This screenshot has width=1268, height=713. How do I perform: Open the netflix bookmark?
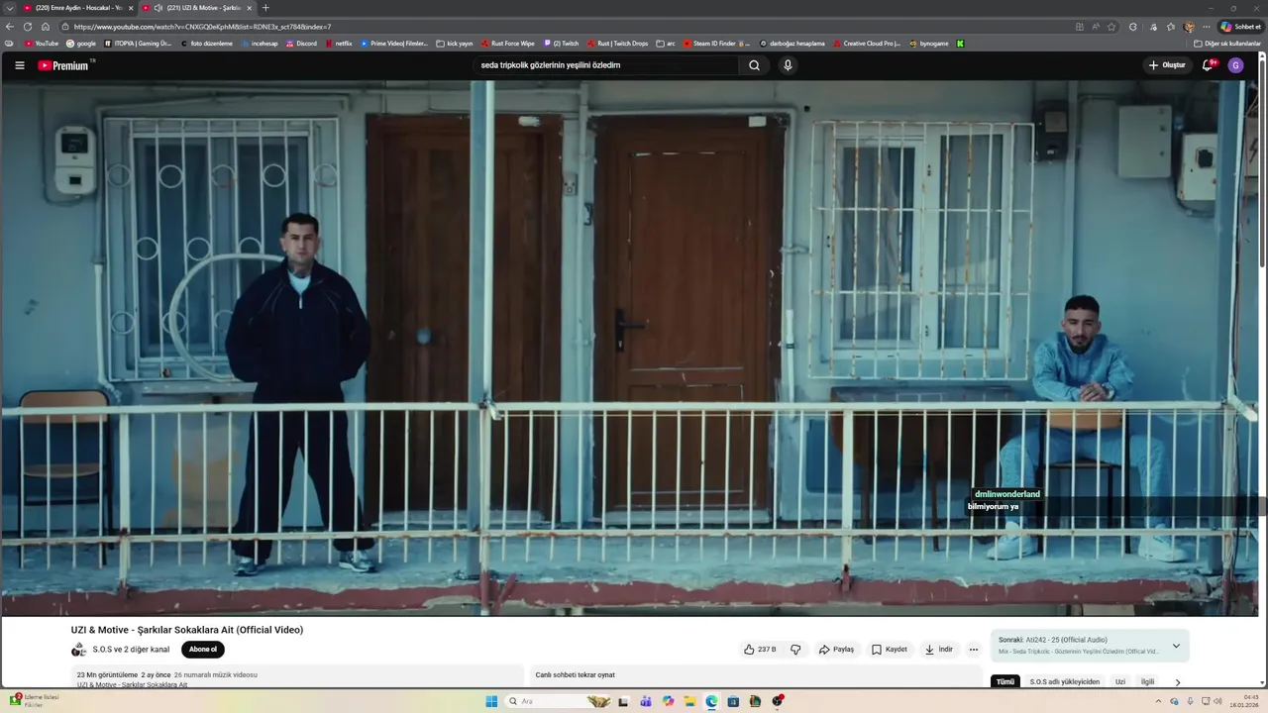(x=338, y=44)
